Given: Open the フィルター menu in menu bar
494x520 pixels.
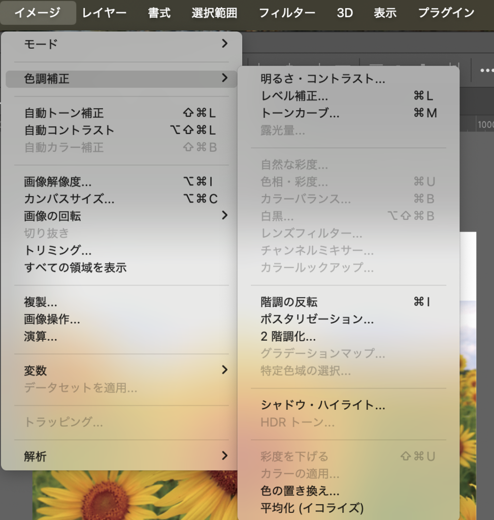Looking at the screenshot, I should click(x=286, y=13).
